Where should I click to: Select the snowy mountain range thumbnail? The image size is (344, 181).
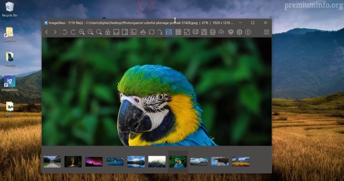pos(199,162)
